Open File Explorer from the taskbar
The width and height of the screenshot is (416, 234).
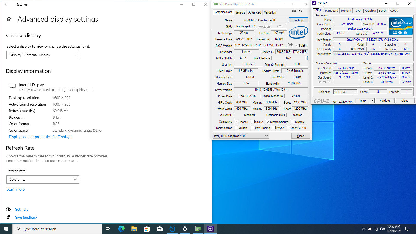coord(134,229)
